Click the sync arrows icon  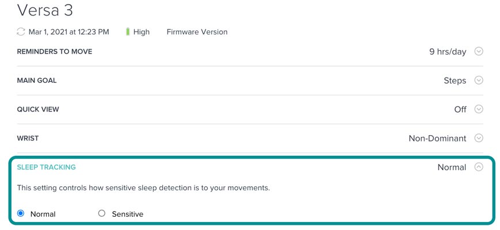[x=21, y=32]
